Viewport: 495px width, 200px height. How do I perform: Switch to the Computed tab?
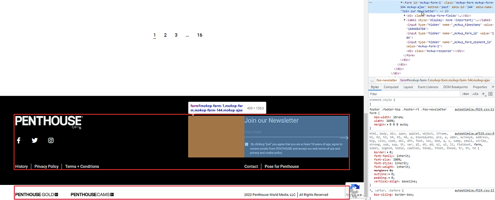391,87
